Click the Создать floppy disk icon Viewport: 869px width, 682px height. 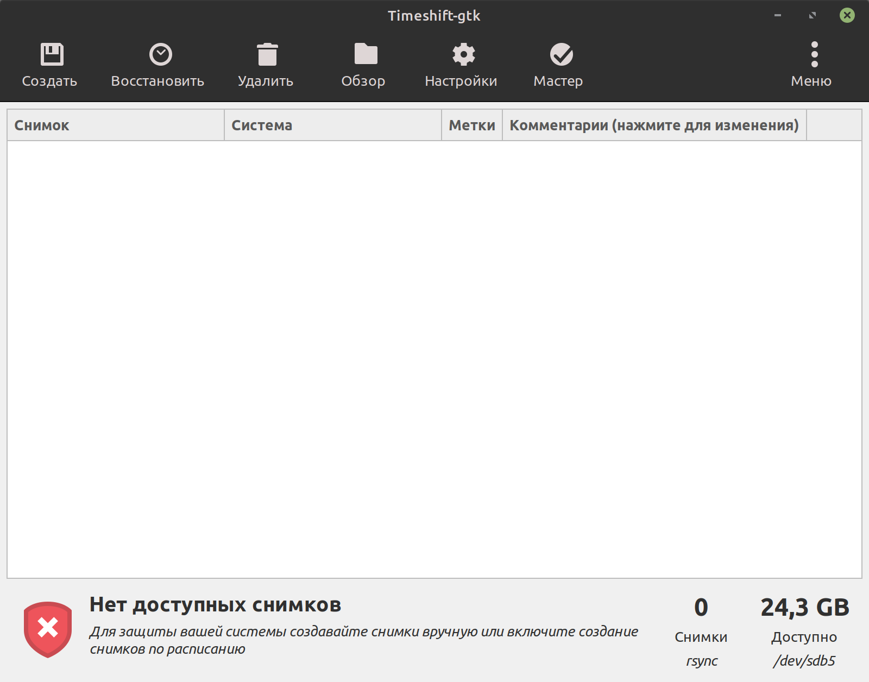[52, 54]
